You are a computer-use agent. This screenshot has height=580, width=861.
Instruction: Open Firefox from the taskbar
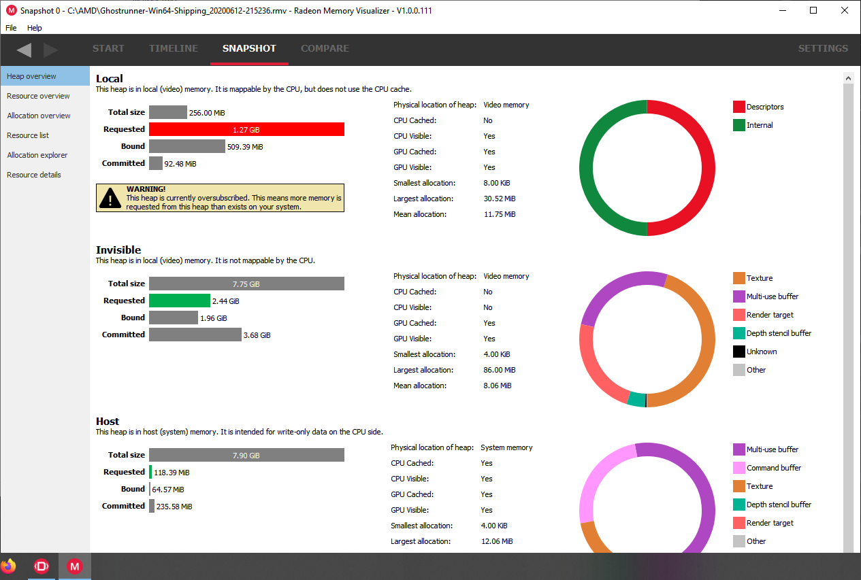click(8, 566)
